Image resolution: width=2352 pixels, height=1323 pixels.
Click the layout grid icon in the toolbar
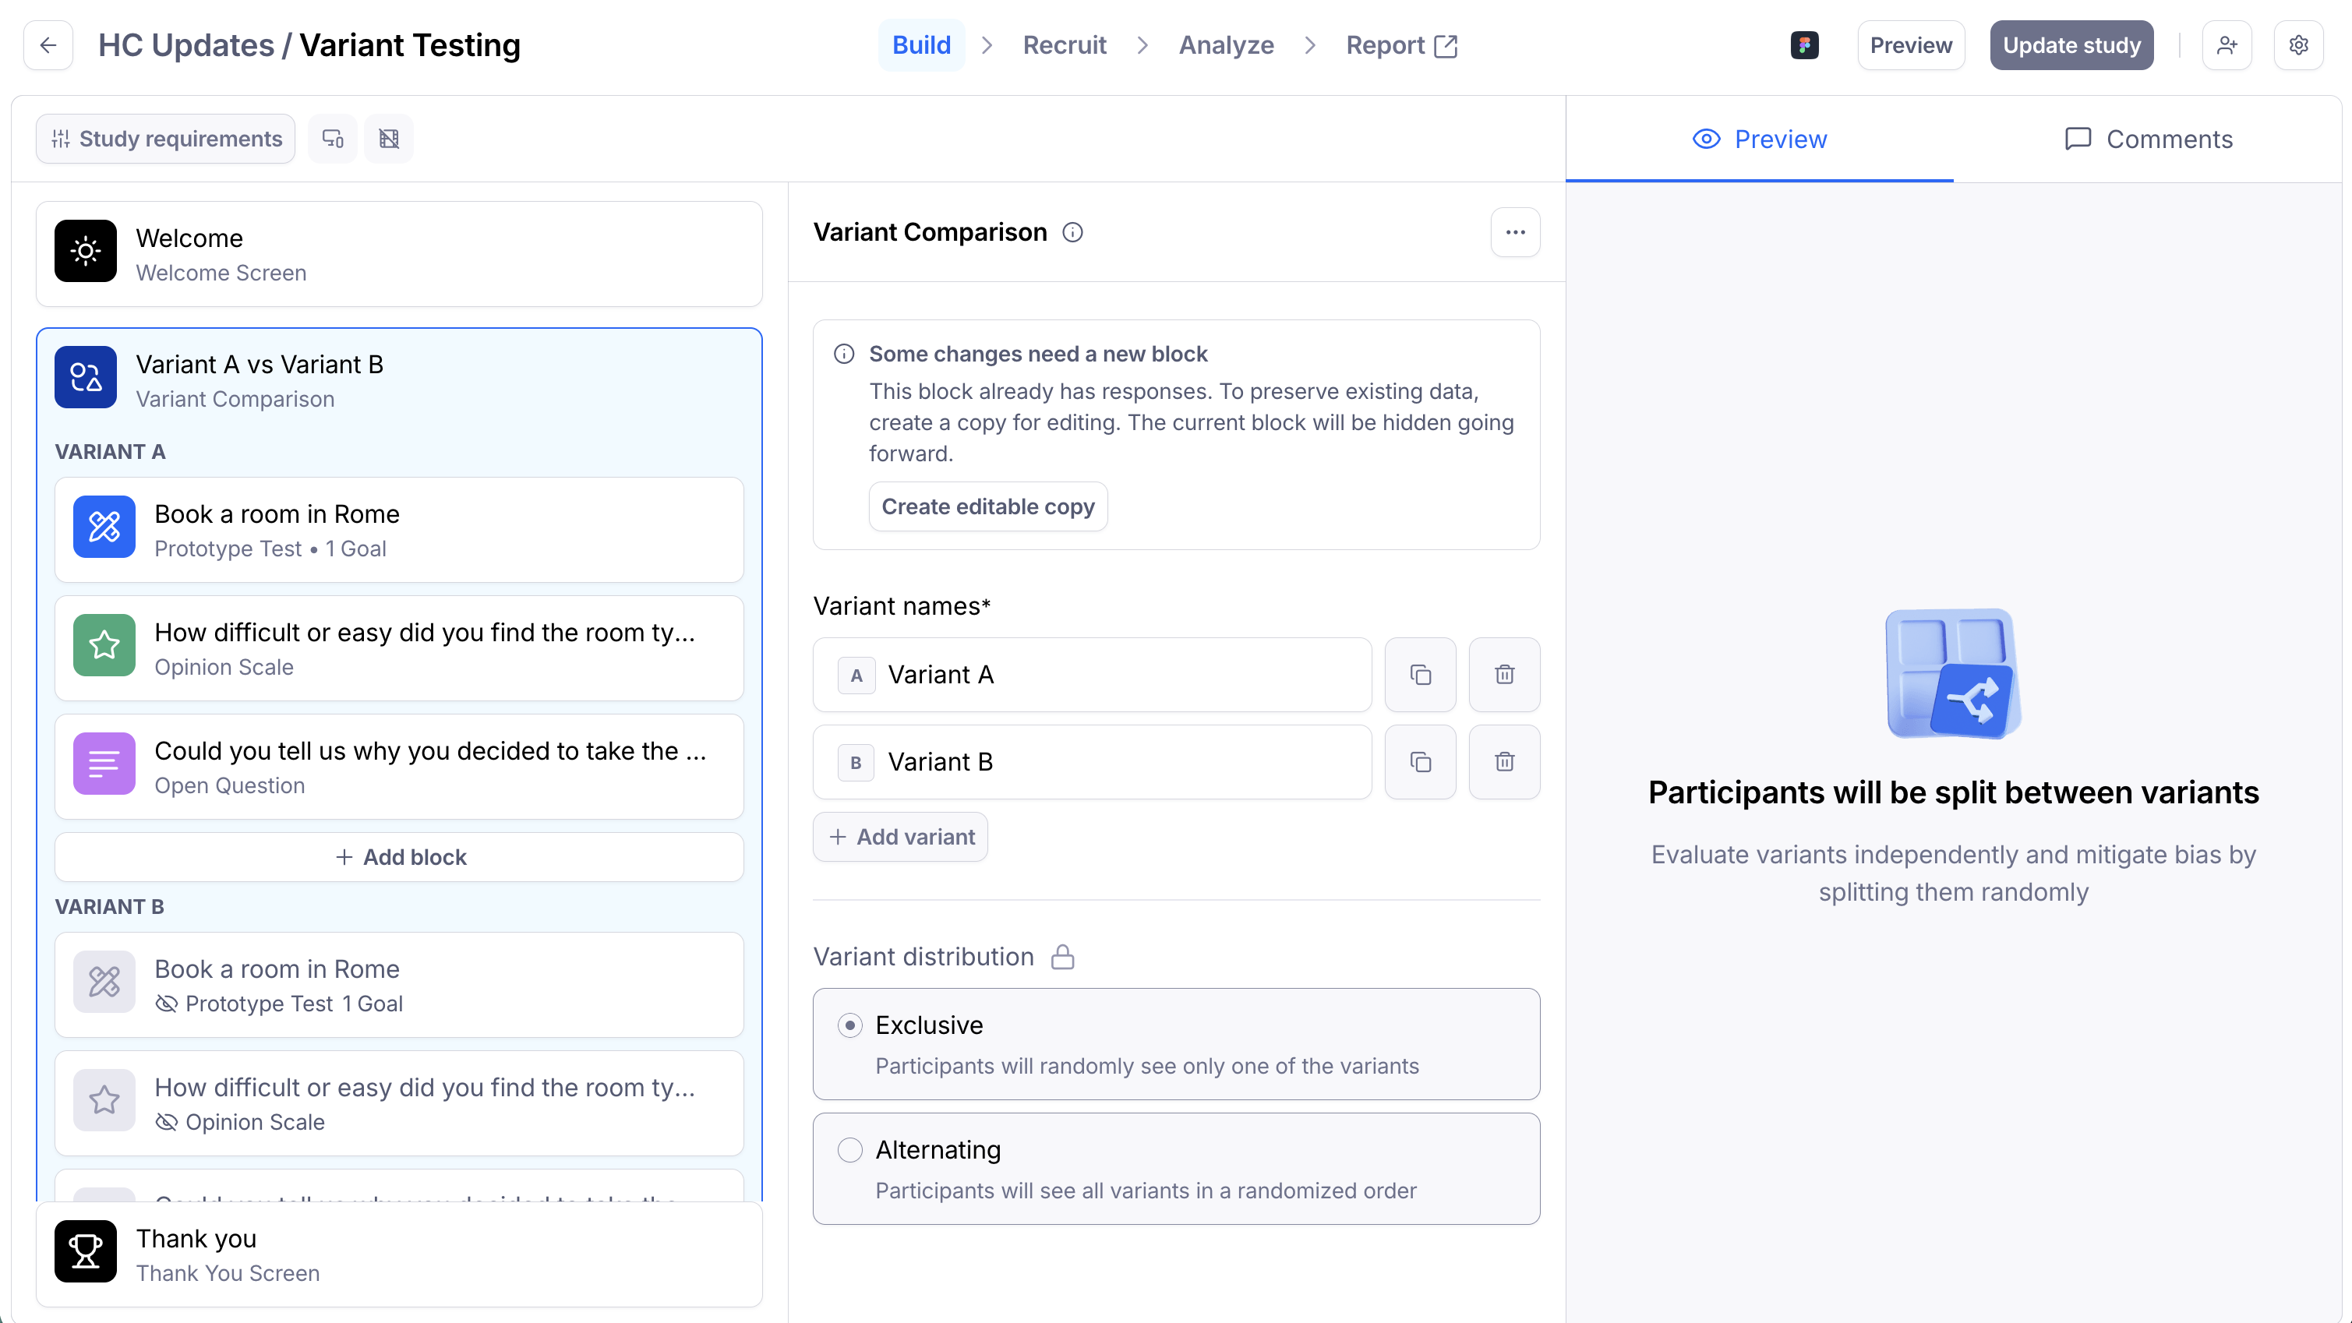point(389,139)
